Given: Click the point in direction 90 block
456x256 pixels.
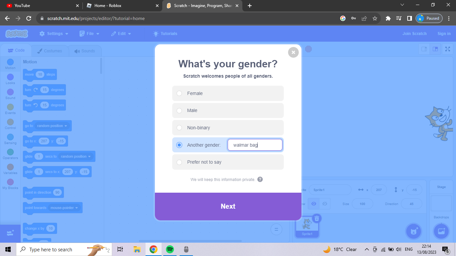Looking at the screenshot, I should tap(43, 193).
